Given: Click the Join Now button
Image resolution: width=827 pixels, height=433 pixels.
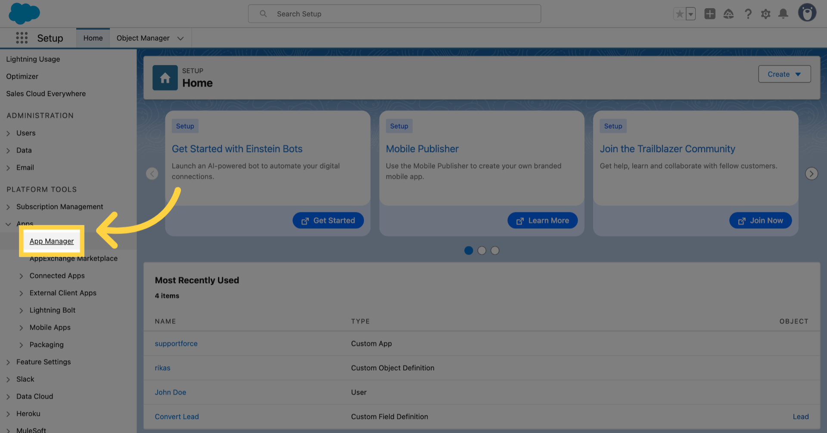Looking at the screenshot, I should tap(760, 220).
